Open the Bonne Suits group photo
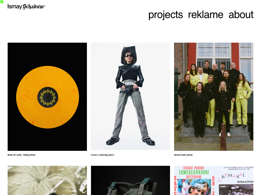This screenshot has height=195, width=261. [x=214, y=97]
